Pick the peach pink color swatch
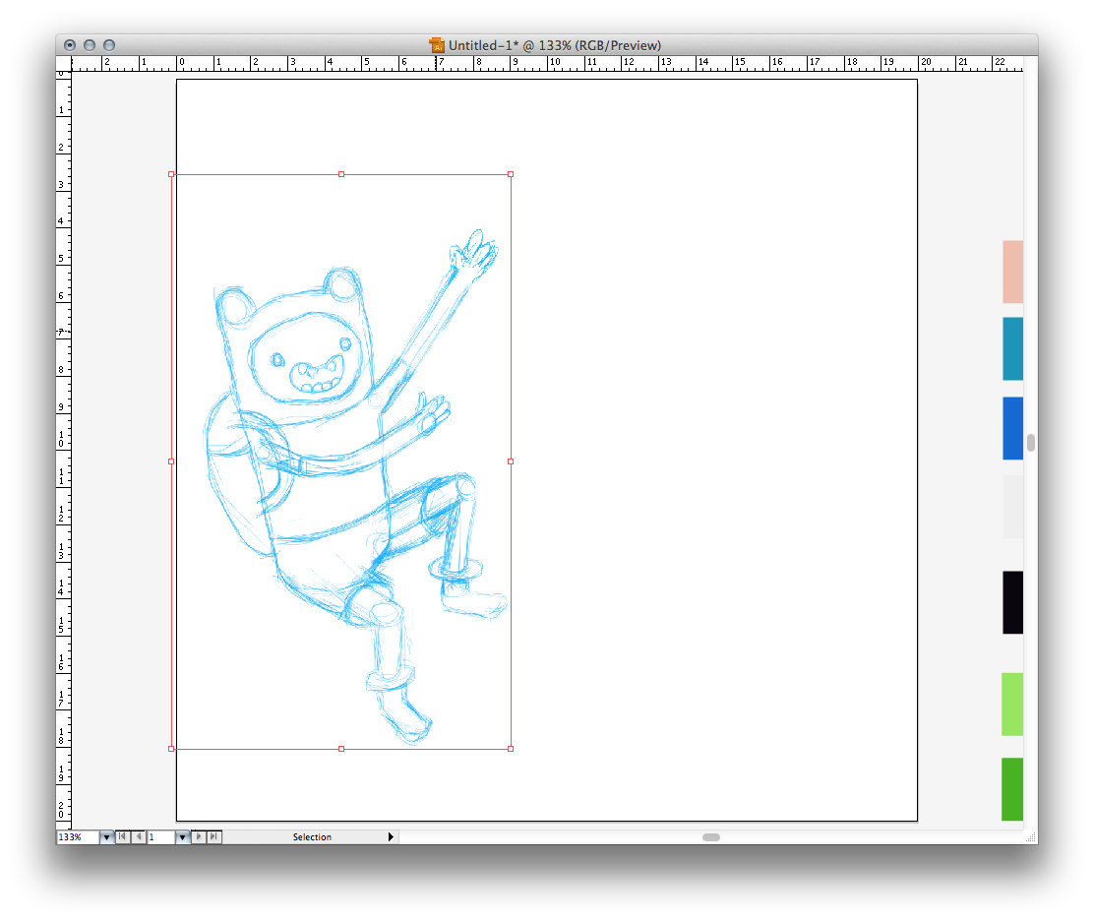1094x922 pixels. [x=1012, y=272]
